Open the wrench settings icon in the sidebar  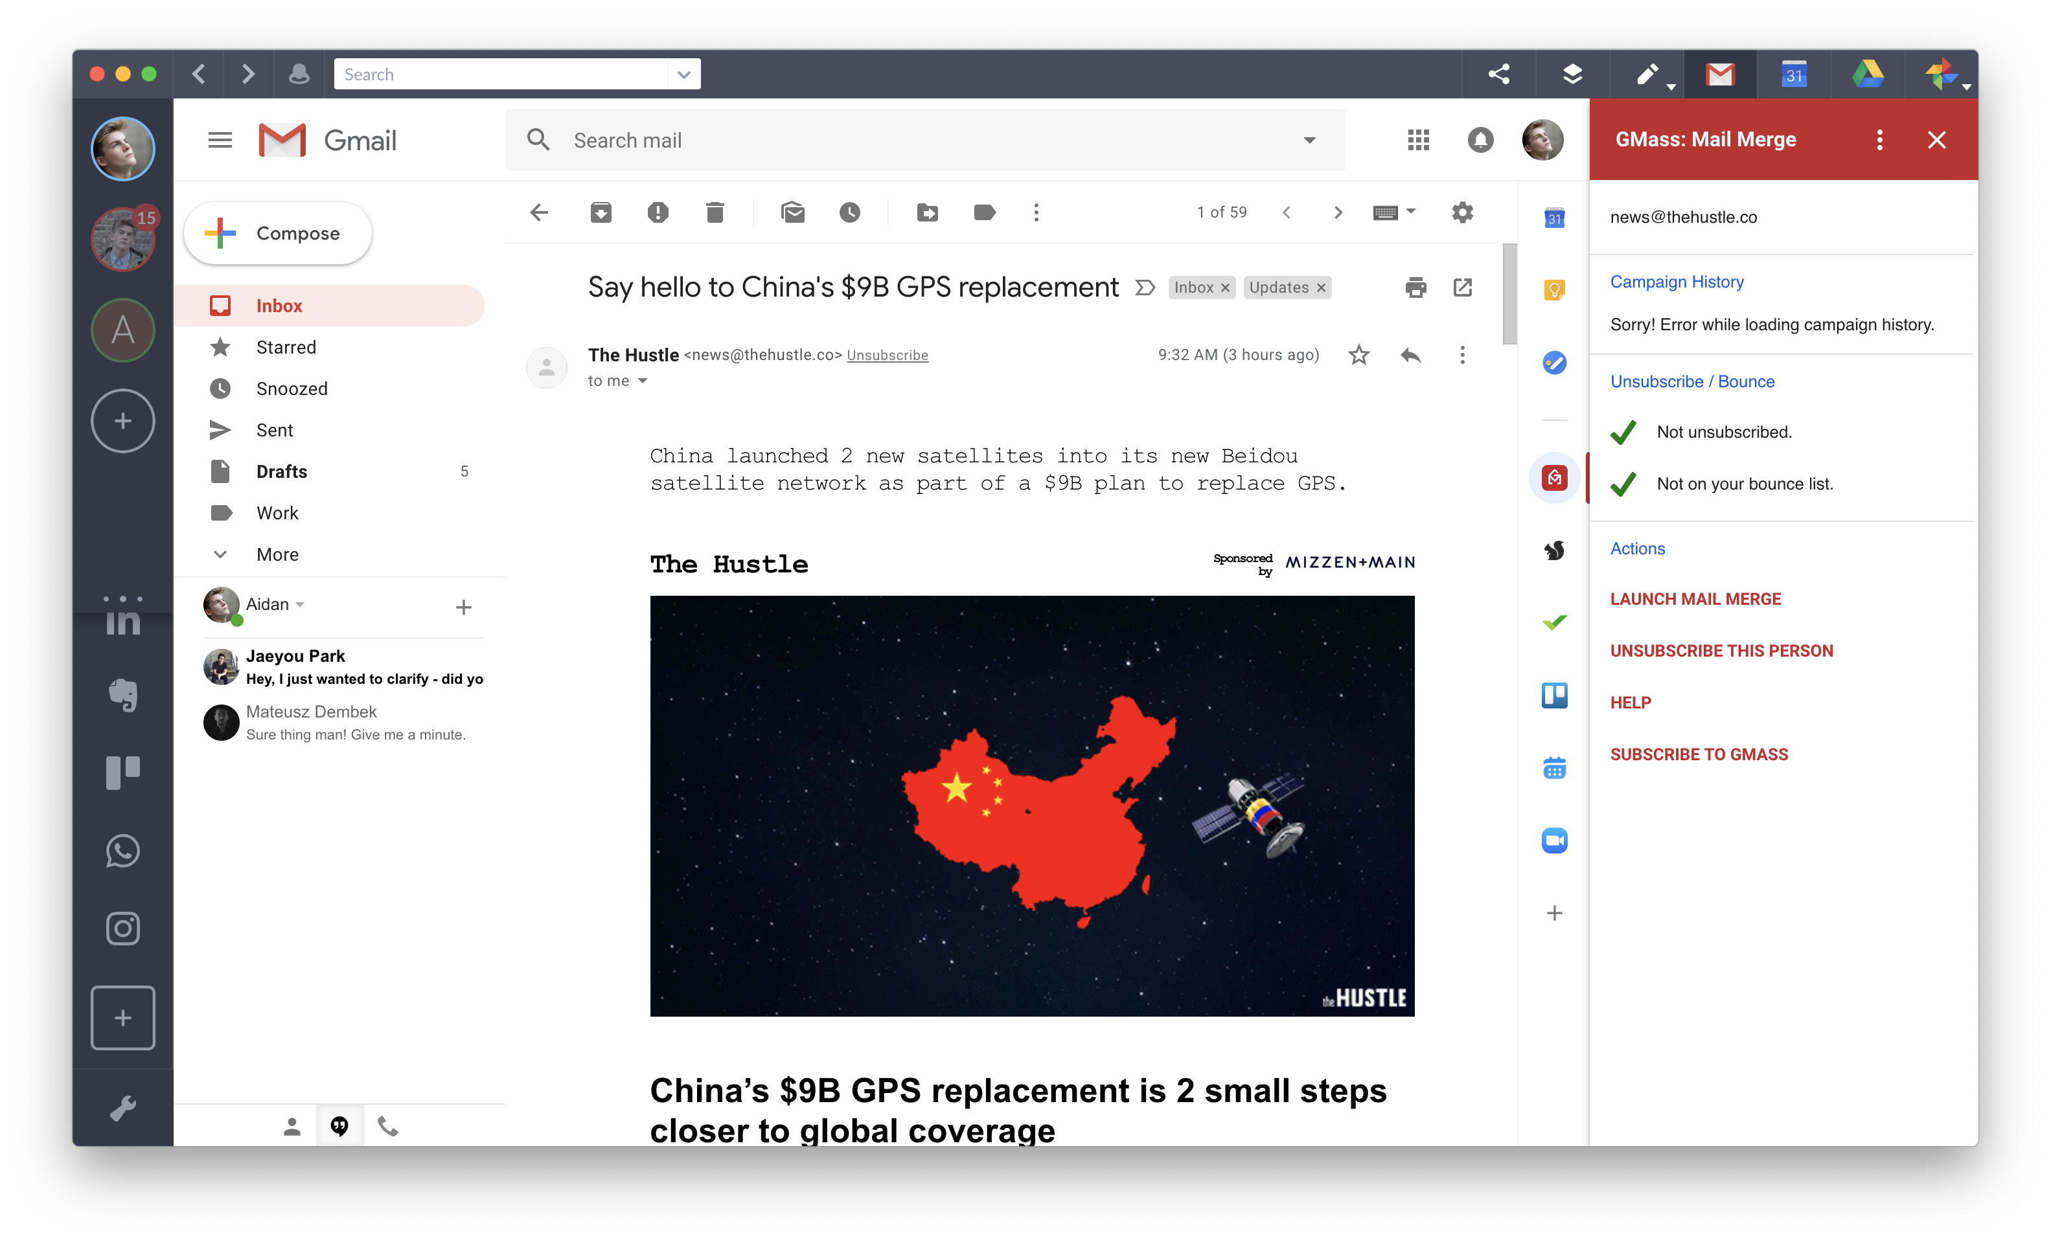122,1107
